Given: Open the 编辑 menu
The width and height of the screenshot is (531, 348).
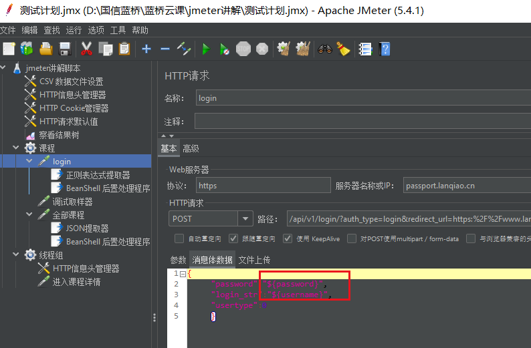Looking at the screenshot, I should pyautogui.click(x=30, y=31).
